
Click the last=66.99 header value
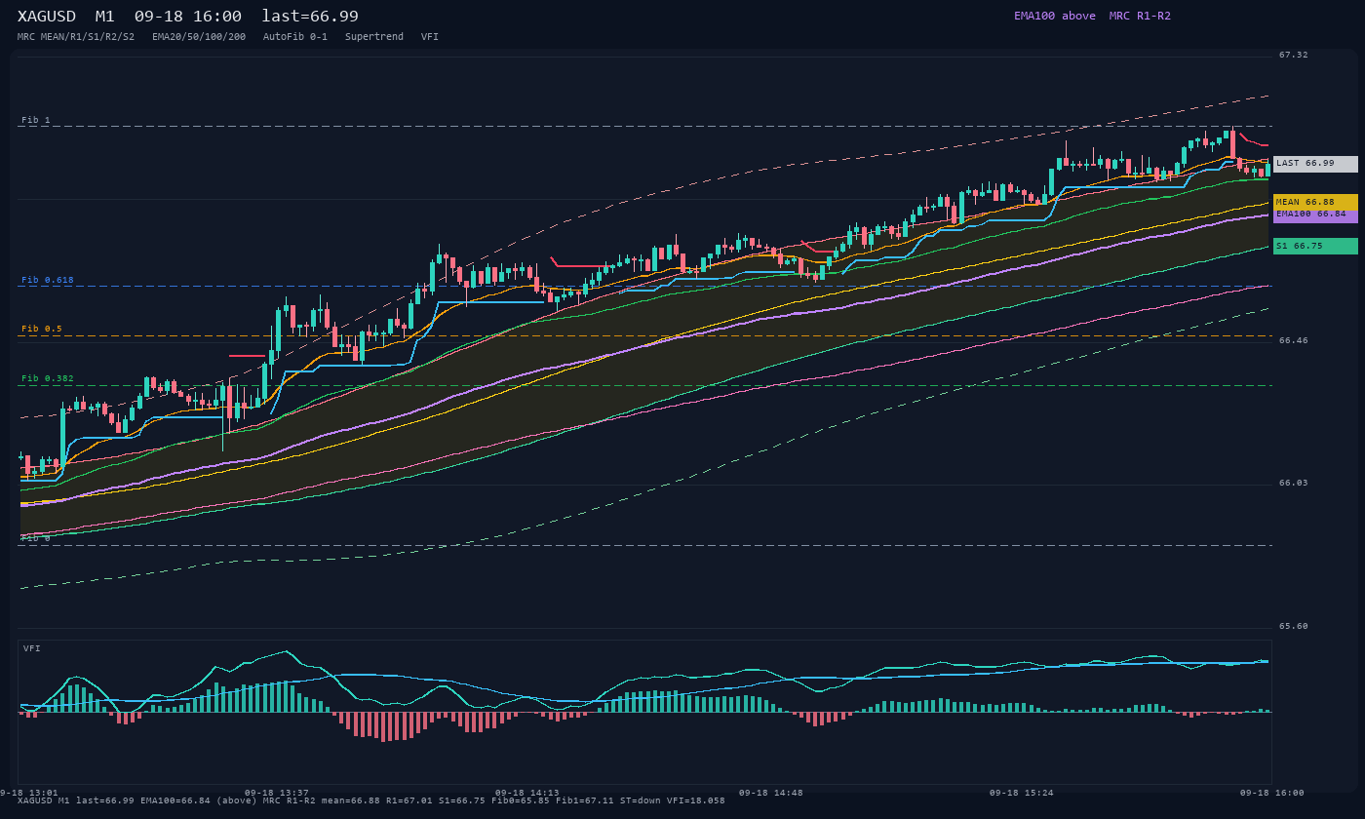310,17
